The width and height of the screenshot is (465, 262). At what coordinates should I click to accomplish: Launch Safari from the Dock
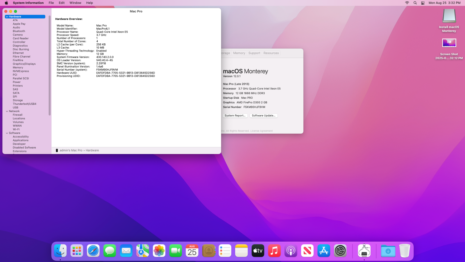click(x=93, y=251)
